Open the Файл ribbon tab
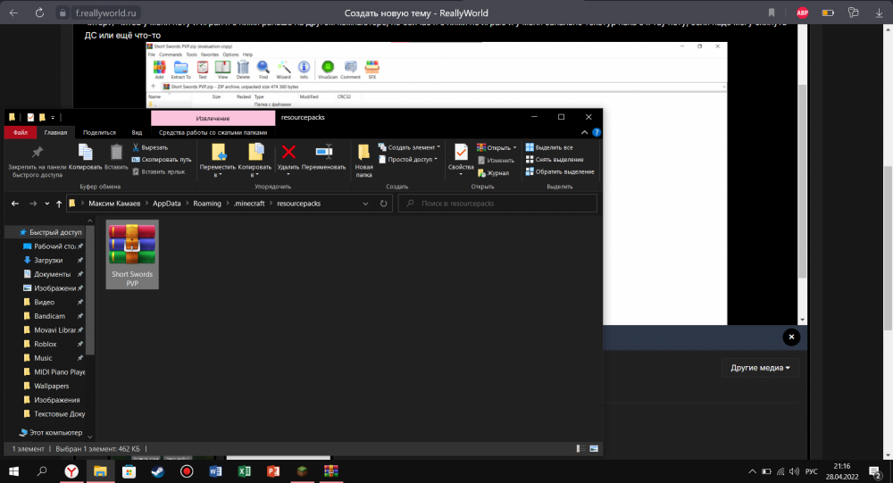Image resolution: width=893 pixels, height=483 pixels. (x=21, y=132)
